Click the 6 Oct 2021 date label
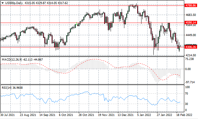Image resolution: width=198 pixels, height=119 pixels. click(66, 115)
